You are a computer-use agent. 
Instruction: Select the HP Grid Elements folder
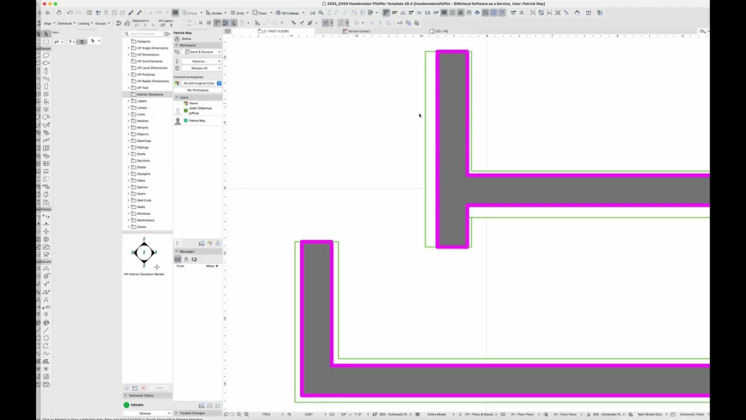(150, 61)
